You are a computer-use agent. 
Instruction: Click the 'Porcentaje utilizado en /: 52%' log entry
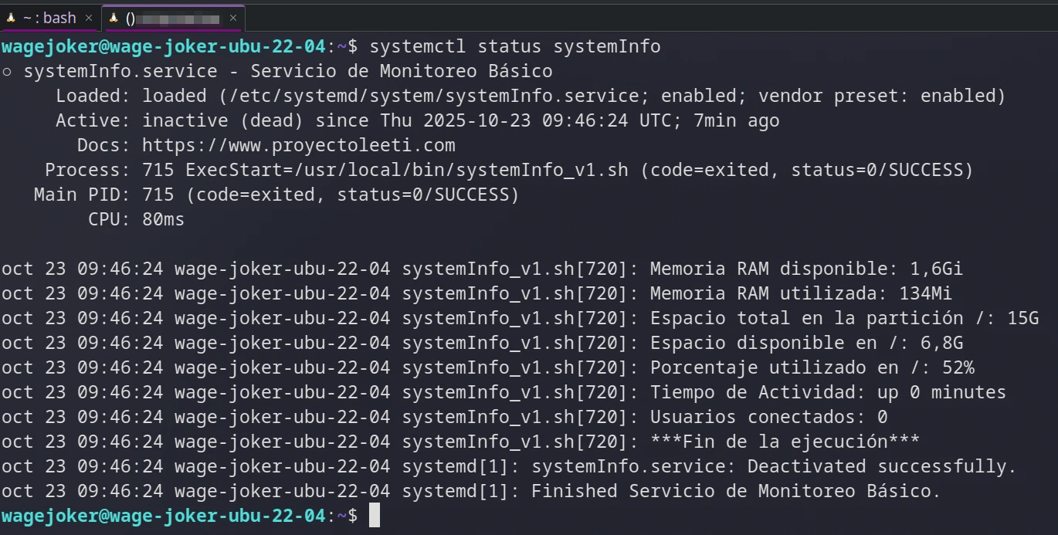pyautogui.click(x=812, y=367)
